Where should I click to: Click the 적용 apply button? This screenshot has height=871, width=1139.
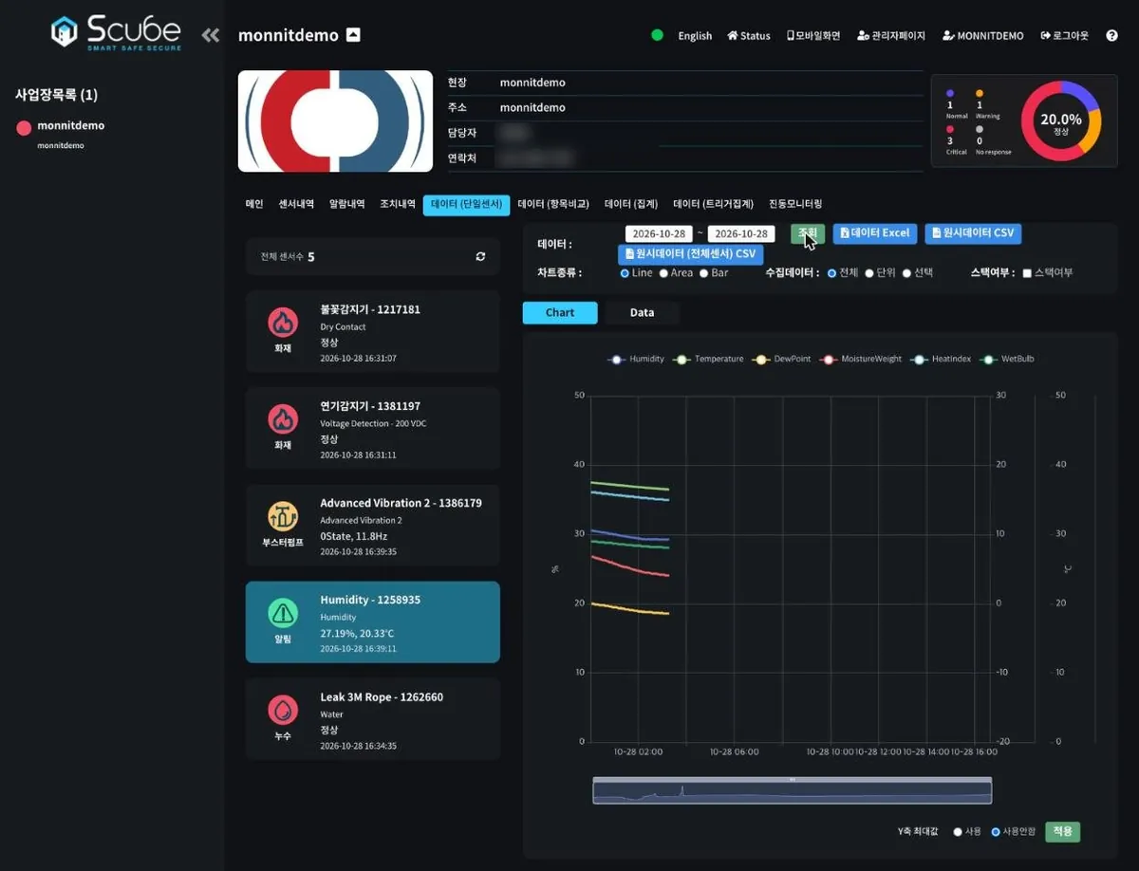pos(1062,832)
